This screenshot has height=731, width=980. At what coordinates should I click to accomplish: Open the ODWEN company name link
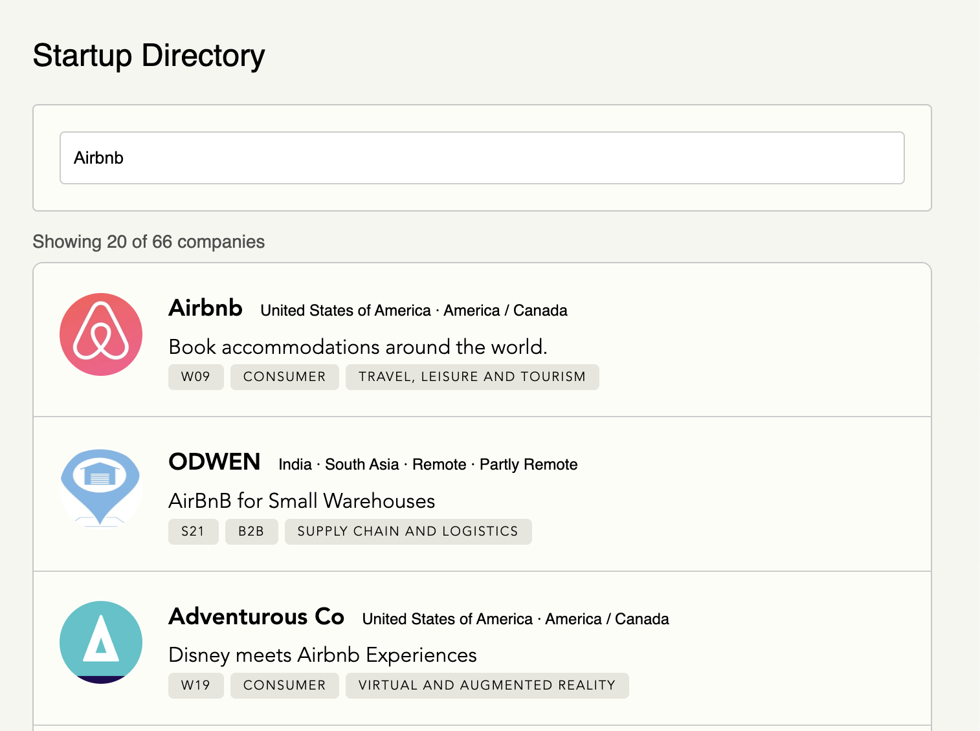(214, 462)
